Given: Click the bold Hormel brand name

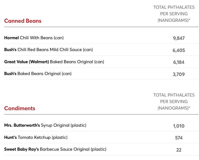Looking at the screenshot, I should click(11, 38).
